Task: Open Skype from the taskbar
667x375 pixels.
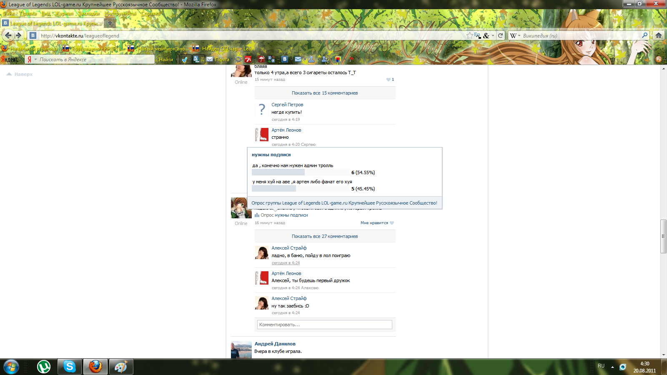Action: click(70, 367)
